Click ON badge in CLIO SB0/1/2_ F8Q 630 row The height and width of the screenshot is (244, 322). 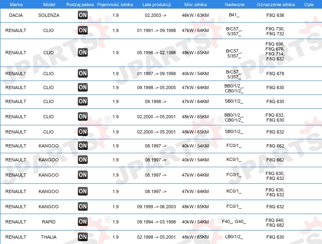coord(83,101)
